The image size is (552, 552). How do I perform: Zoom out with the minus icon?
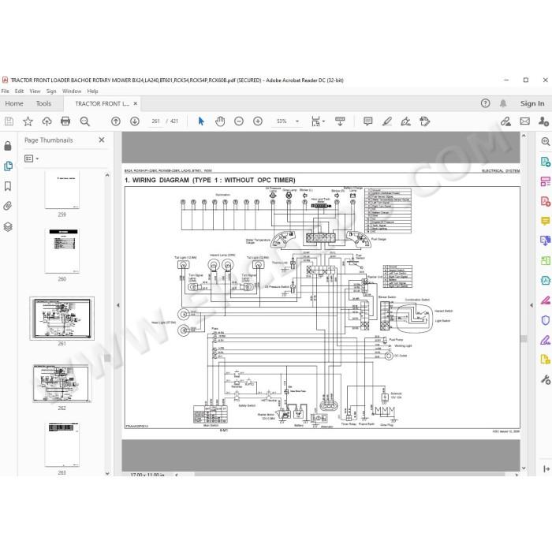click(239, 121)
